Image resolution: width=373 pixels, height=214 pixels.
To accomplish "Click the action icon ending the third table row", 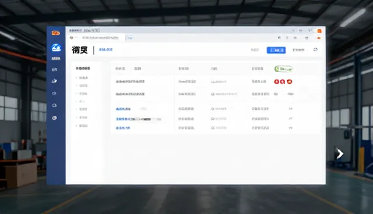I will pyautogui.click(x=290, y=109).
